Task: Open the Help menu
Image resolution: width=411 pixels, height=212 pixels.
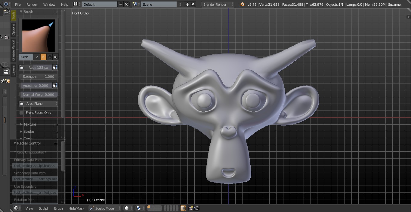Action: (64, 5)
